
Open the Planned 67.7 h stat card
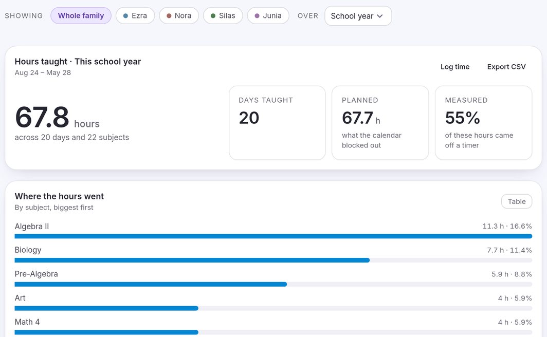coord(380,123)
